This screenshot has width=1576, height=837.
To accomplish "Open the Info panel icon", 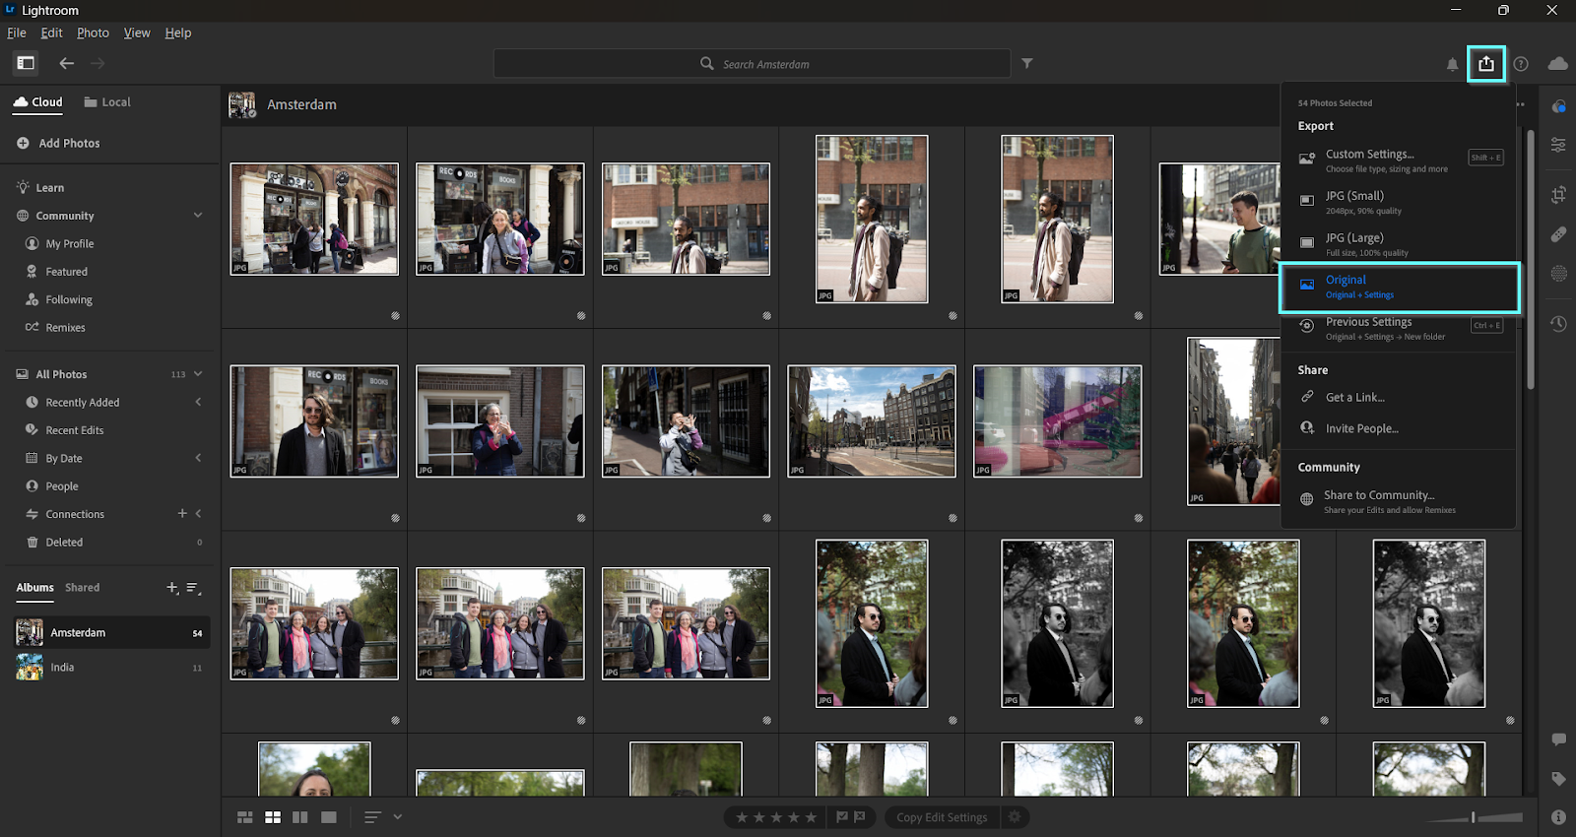I will click(1558, 817).
